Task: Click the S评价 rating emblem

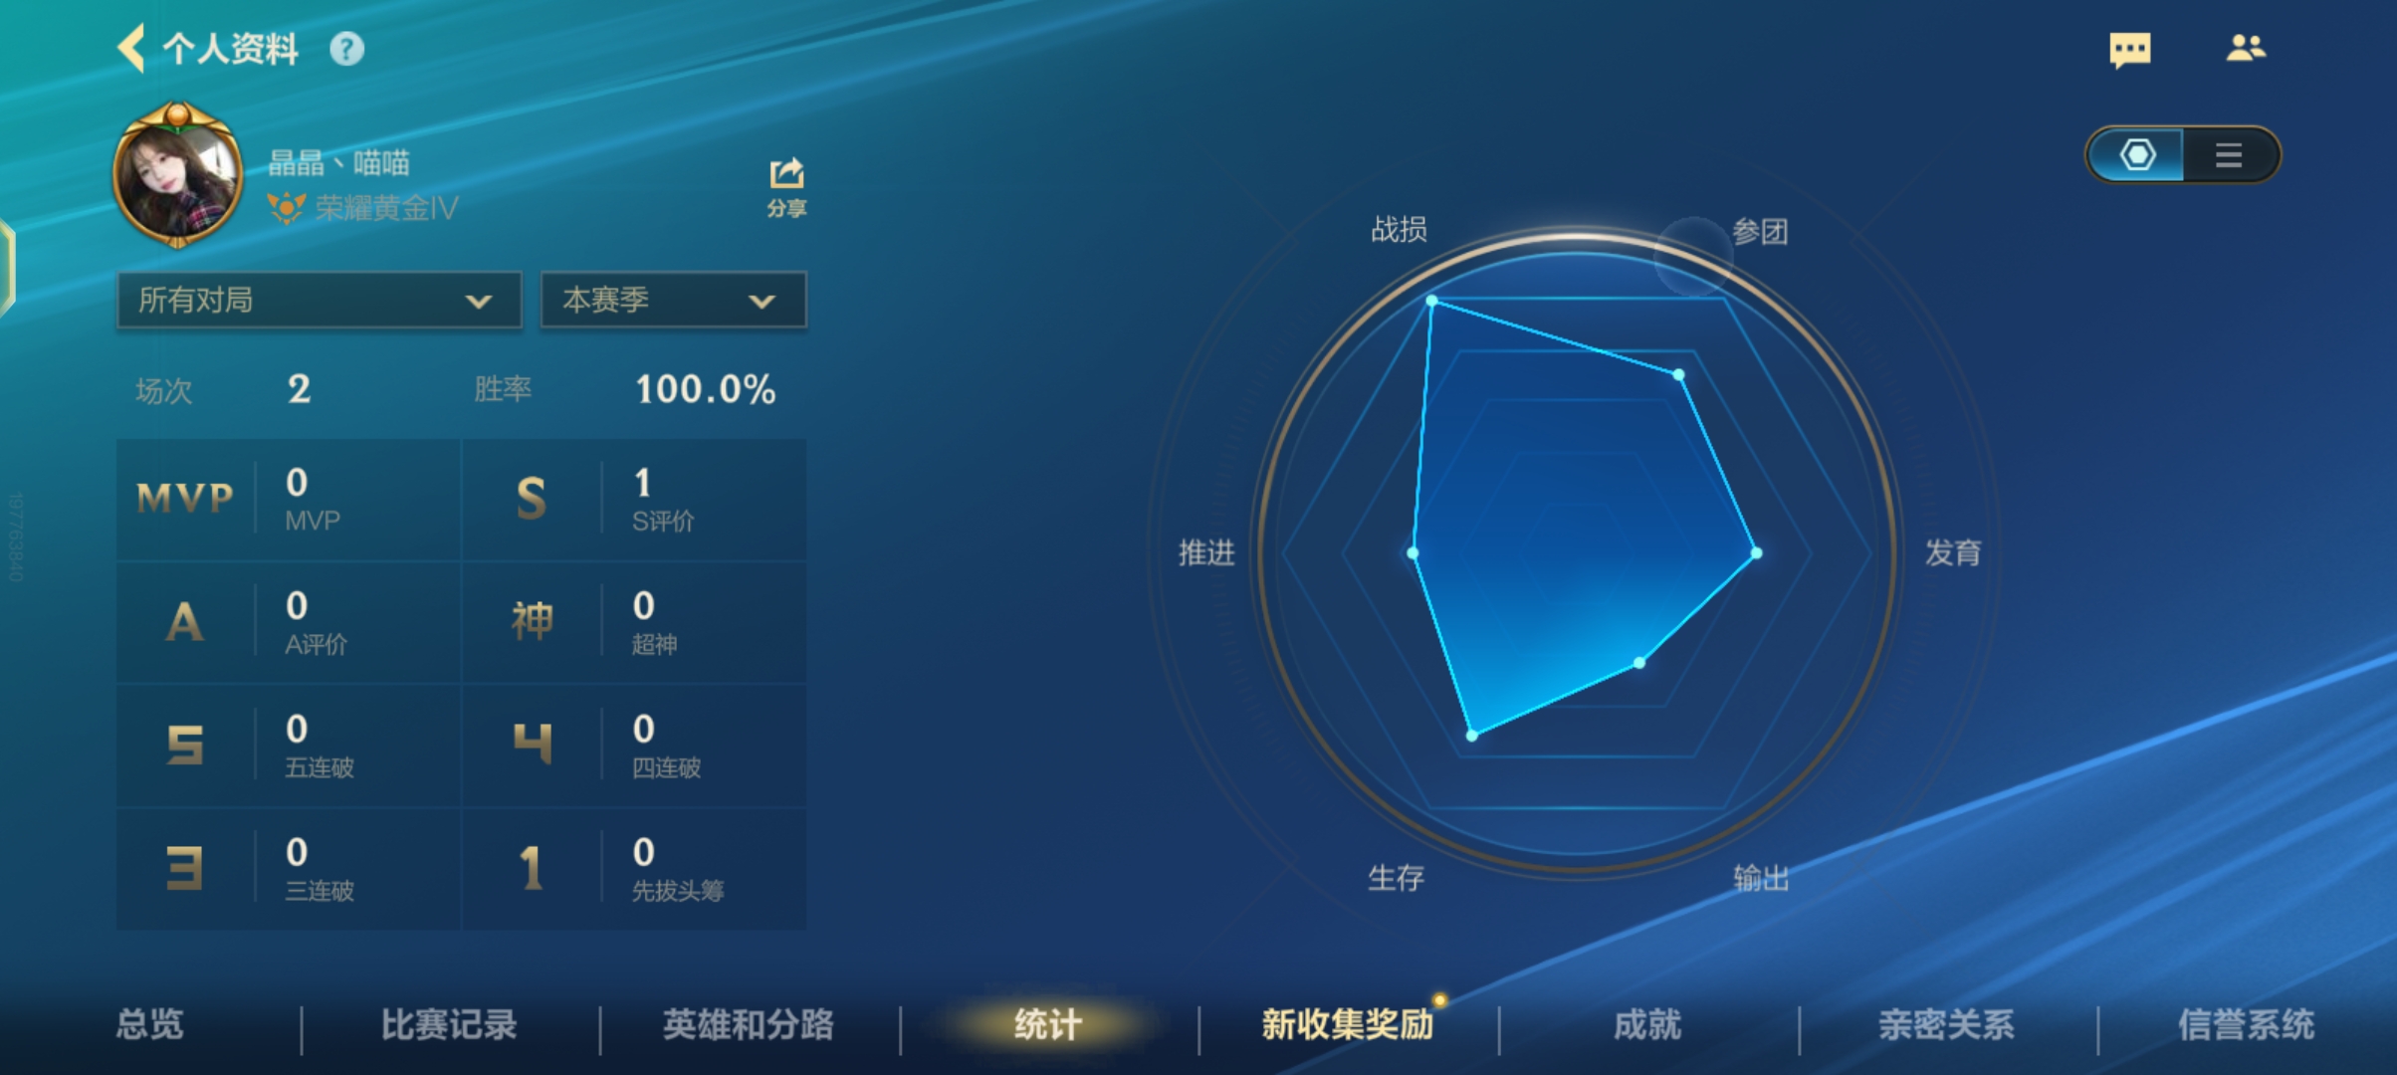Action: [532, 498]
